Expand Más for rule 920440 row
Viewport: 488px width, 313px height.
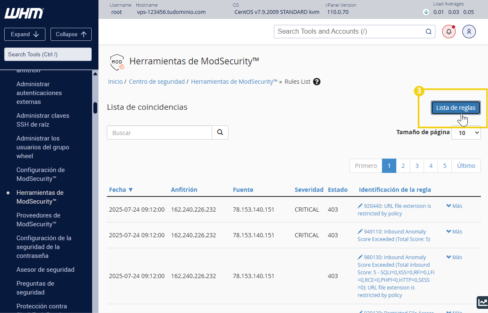(x=454, y=206)
